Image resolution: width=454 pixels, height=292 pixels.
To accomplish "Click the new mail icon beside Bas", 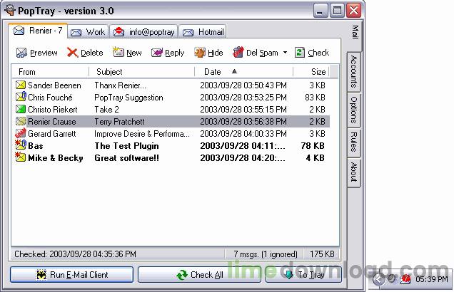I will [x=21, y=145].
